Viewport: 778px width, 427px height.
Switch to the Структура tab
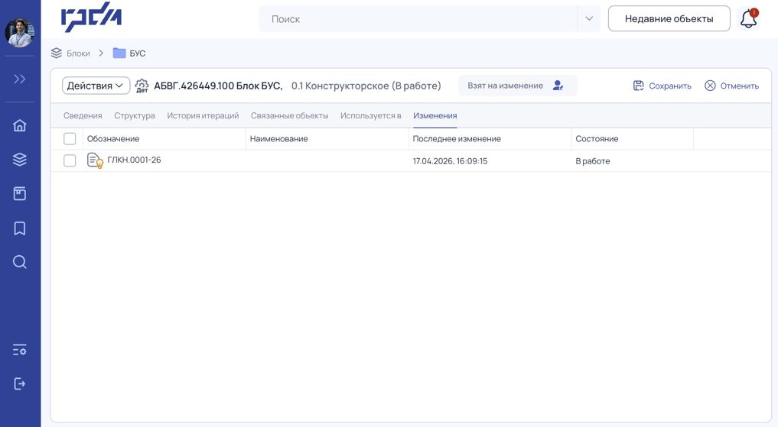135,115
